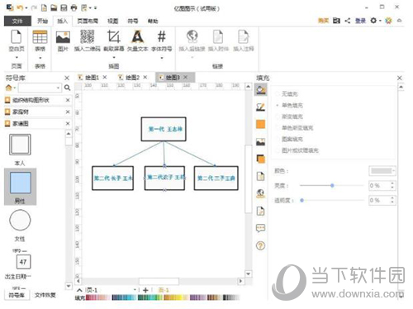
Task: Click the share icon in top right
Action: (348, 21)
